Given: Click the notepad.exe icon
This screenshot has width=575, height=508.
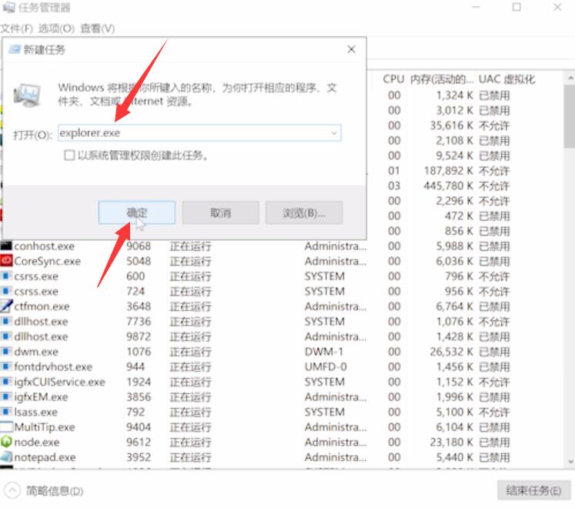Looking at the screenshot, I should click(6, 457).
